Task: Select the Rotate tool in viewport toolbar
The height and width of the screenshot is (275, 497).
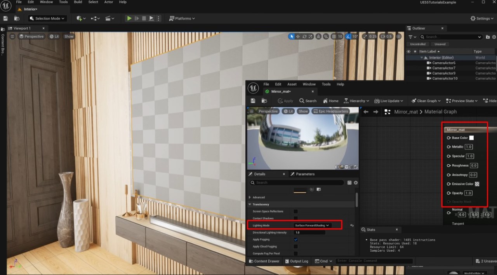Action: (305, 36)
